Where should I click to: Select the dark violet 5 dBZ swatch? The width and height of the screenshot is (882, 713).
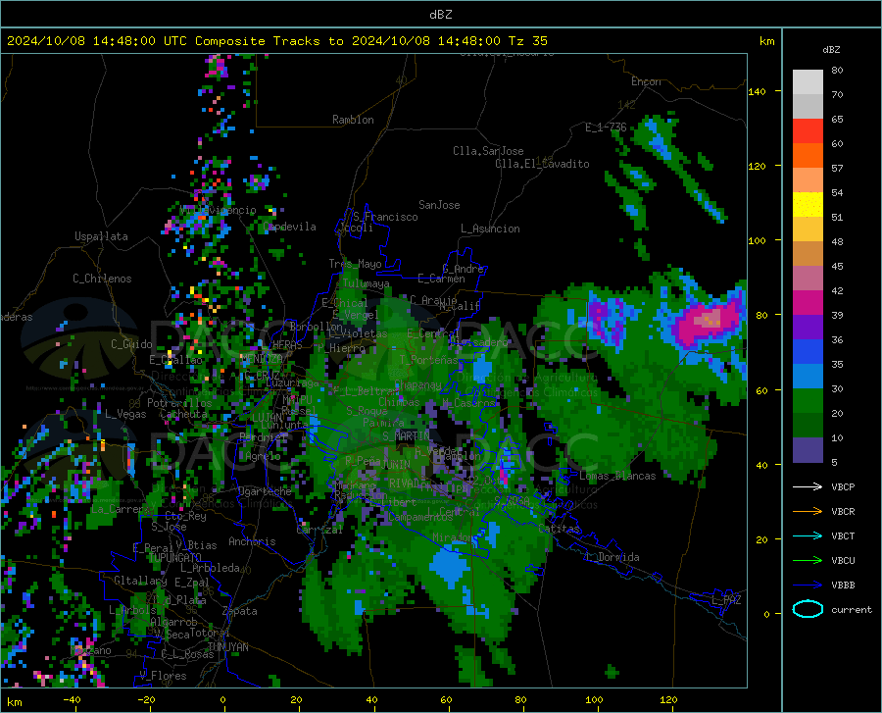point(808,450)
